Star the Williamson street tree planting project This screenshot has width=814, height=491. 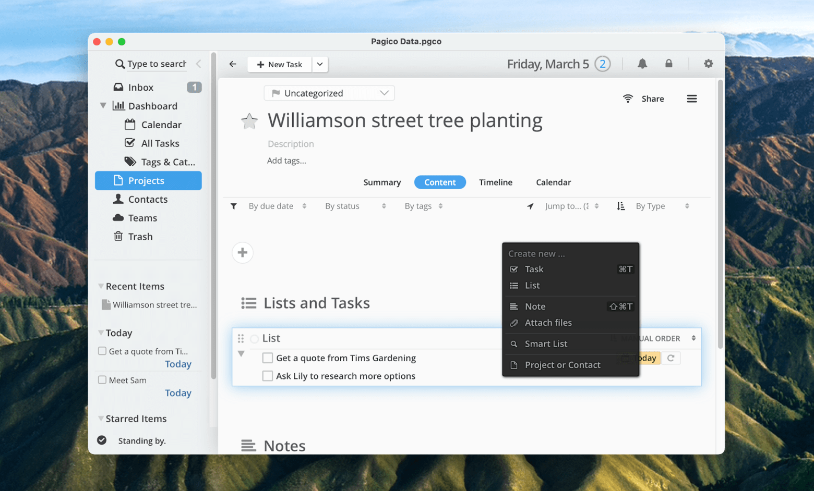click(249, 121)
